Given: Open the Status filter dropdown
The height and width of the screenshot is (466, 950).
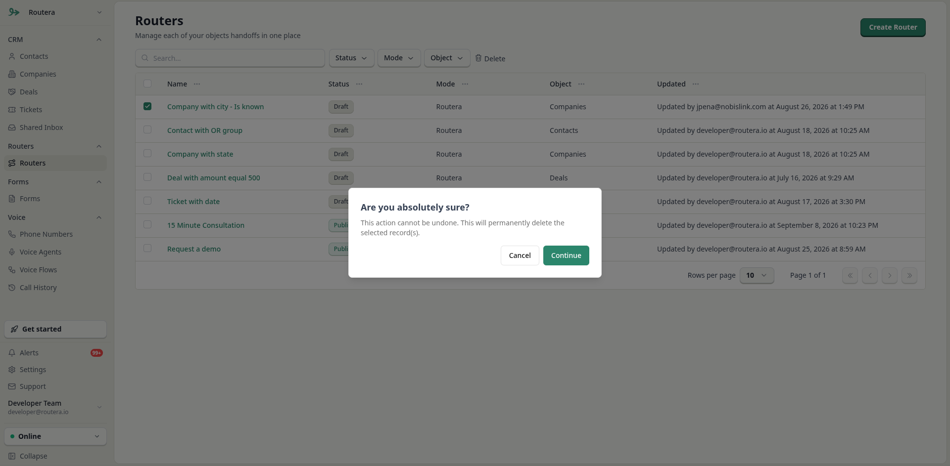Looking at the screenshot, I should pyautogui.click(x=351, y=58).
